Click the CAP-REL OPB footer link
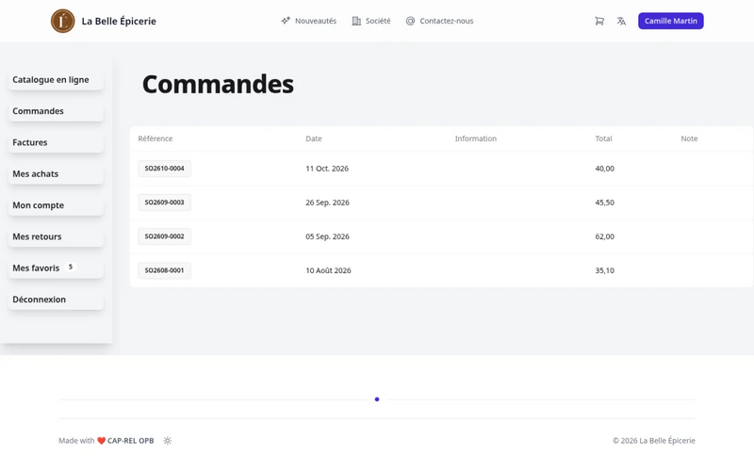The height and width of the screenshot is (471, 754). point(130,440)
